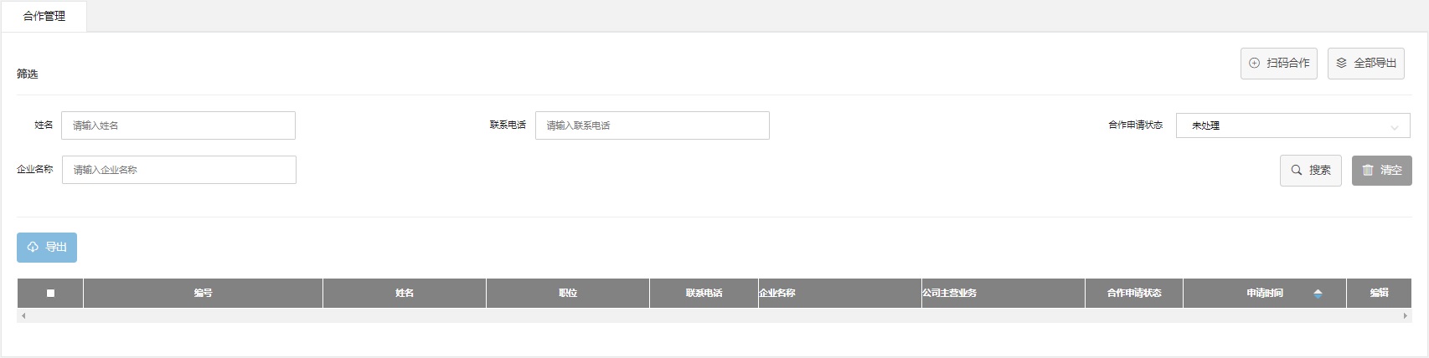Open the 合作申请状态 dropdown showing 未处理
Viewport: 1429px width, 358px height.
point(1292,126)
